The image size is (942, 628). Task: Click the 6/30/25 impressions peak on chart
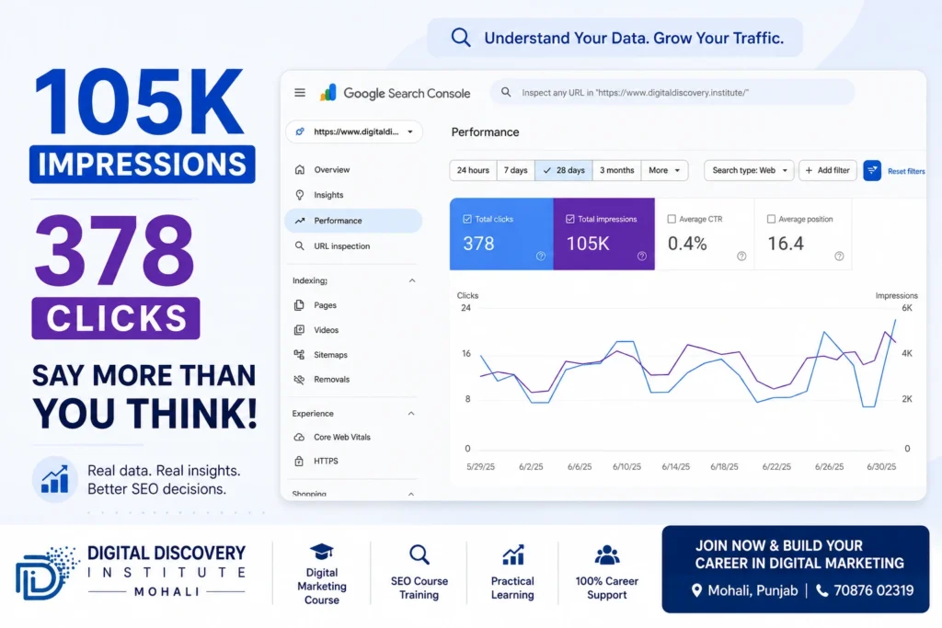point(885,331)
